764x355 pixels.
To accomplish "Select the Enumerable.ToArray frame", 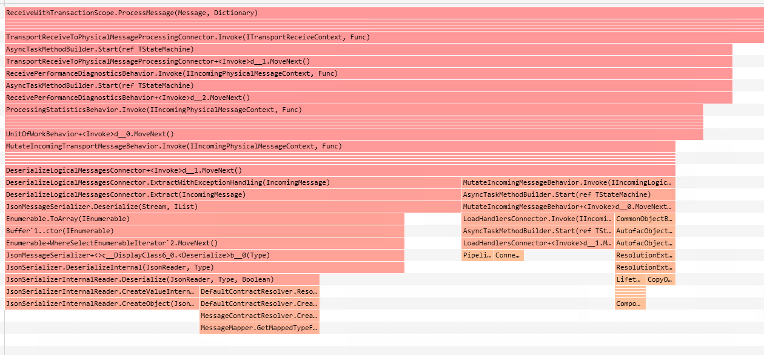I will click(x=204, y=219).
